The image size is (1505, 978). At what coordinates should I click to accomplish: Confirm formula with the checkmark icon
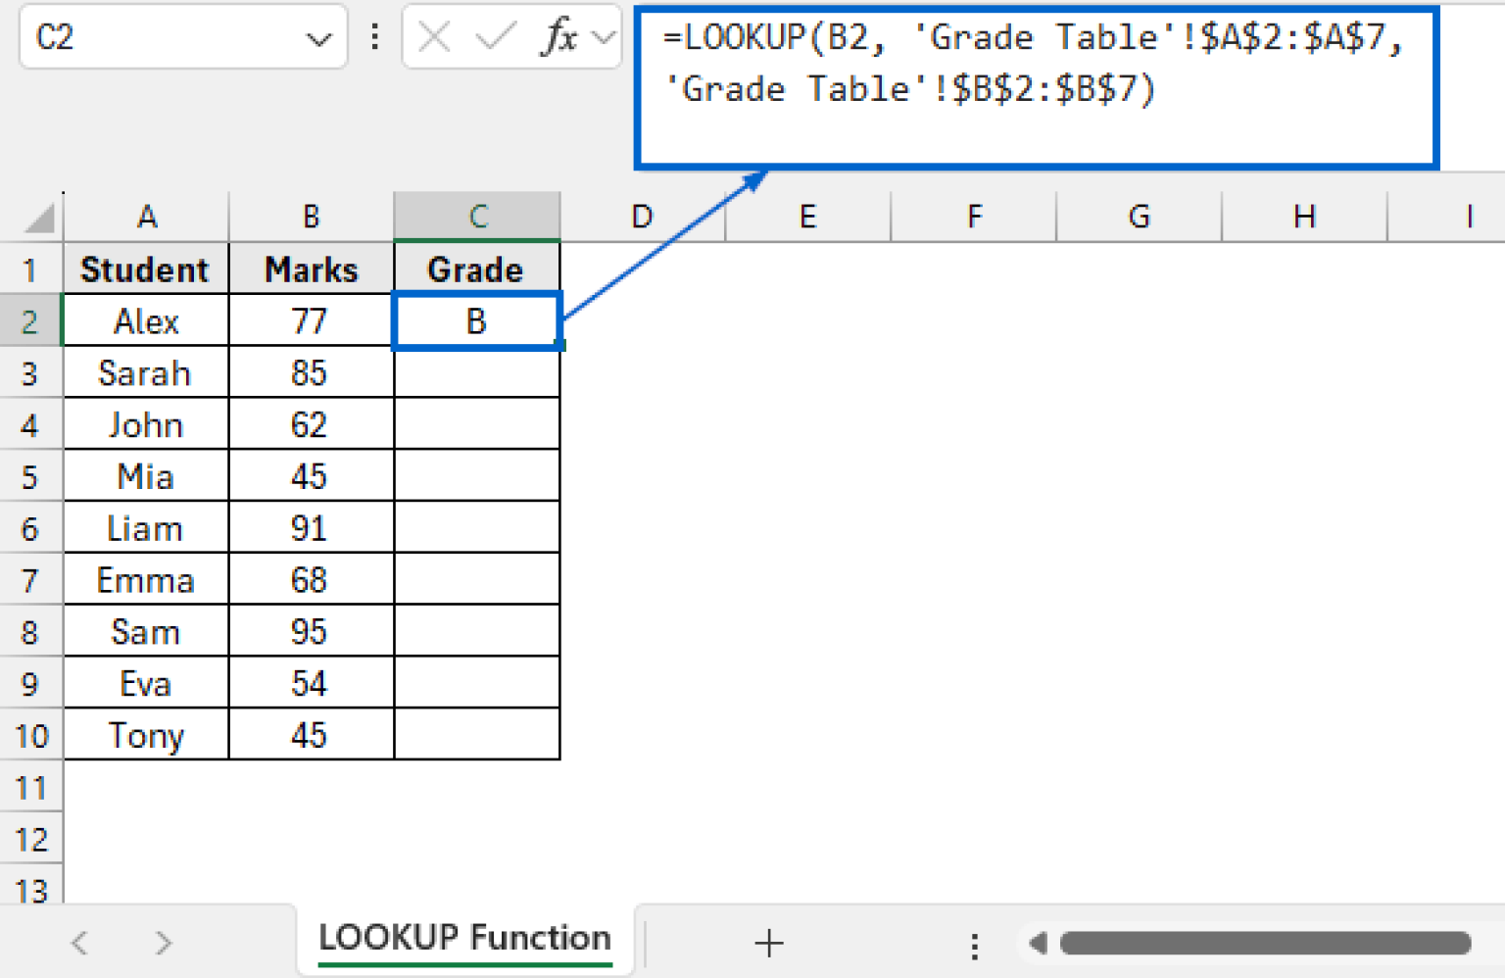[495, 37]
